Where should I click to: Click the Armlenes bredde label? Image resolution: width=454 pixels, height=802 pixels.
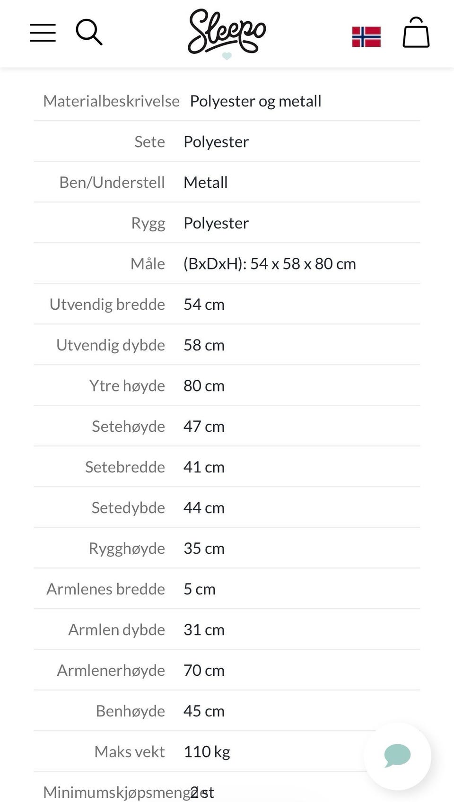point(106,589)
